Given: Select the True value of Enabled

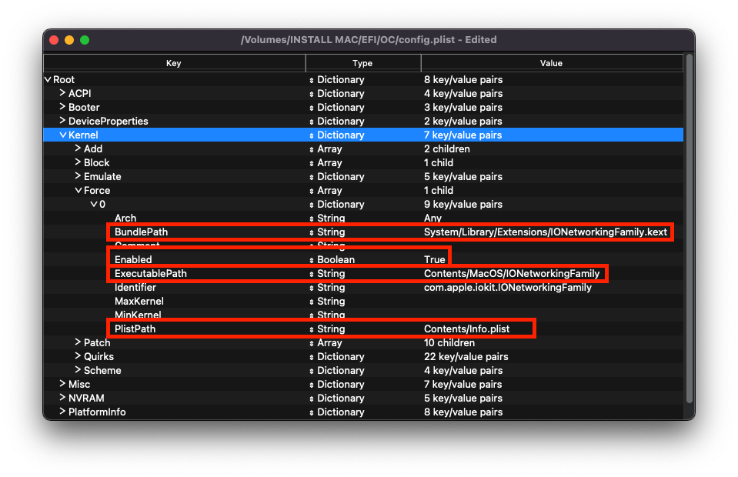Looking at the screenshot, I should pyautogui.click(x=435, y=260).
